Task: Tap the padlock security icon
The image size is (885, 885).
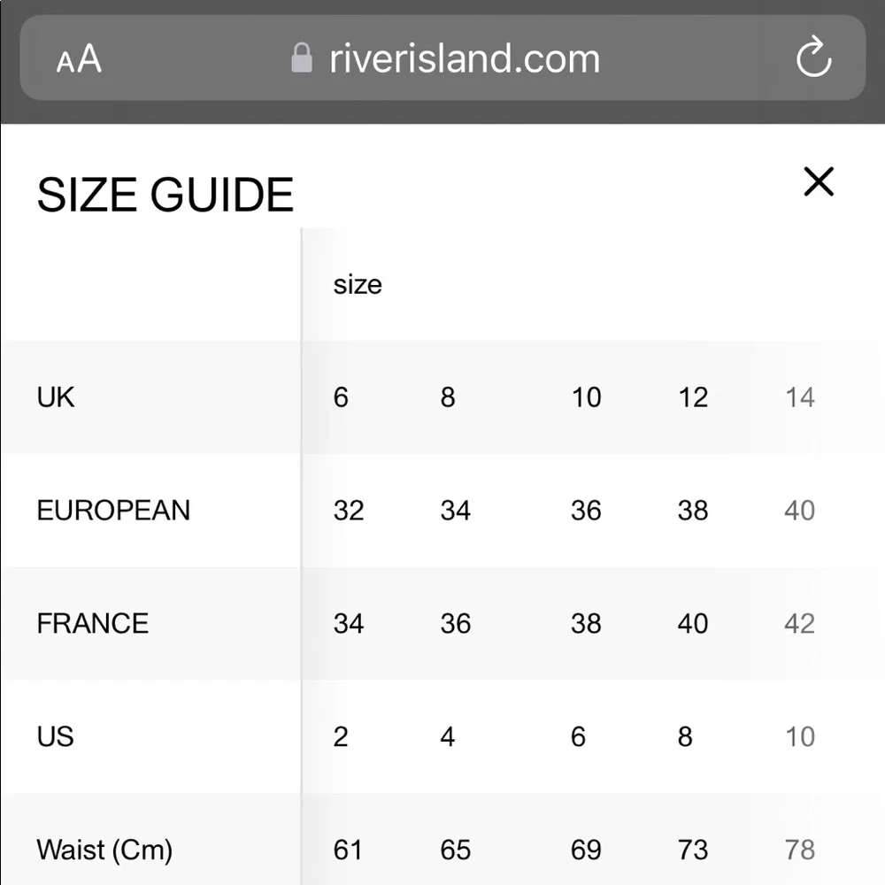Action: tap(302, 58)
